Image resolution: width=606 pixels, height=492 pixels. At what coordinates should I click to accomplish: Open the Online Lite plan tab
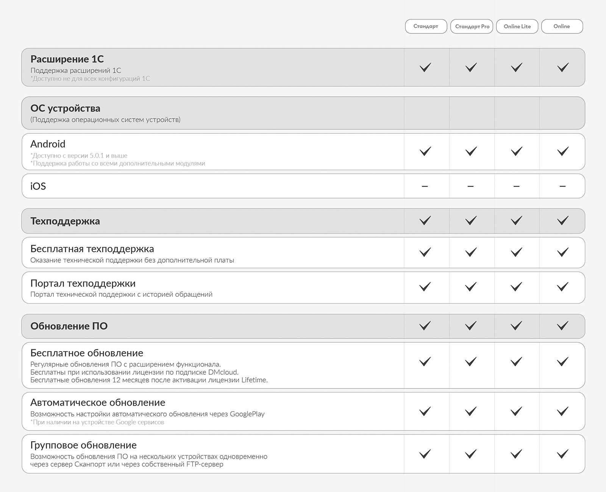517,26
